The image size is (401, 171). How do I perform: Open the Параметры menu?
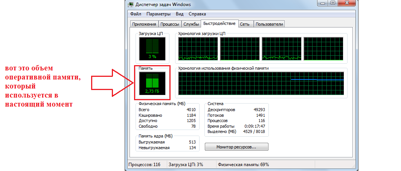tap(159, 14)
